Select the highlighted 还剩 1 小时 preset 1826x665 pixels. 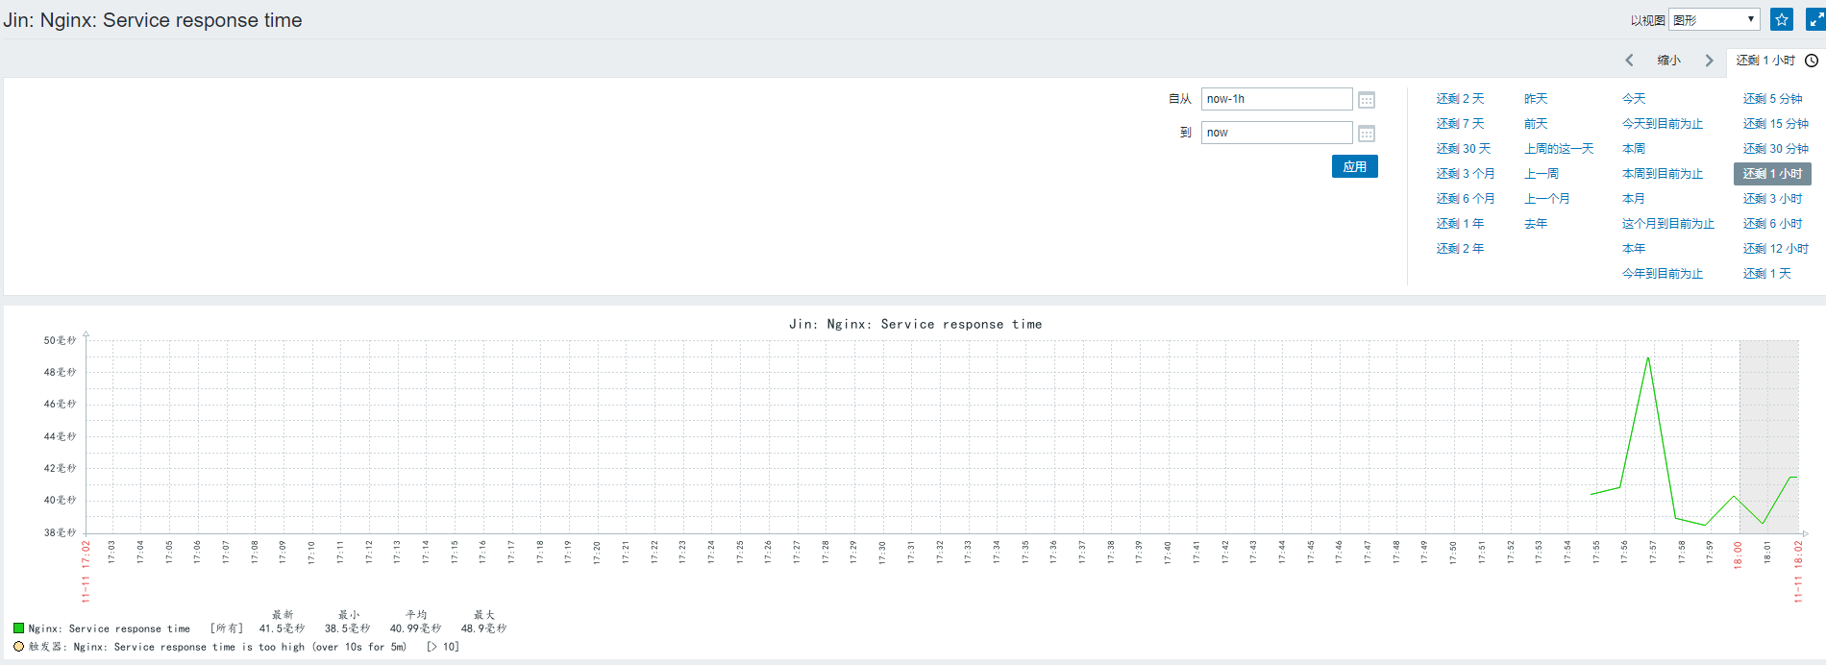point(1772,174)
